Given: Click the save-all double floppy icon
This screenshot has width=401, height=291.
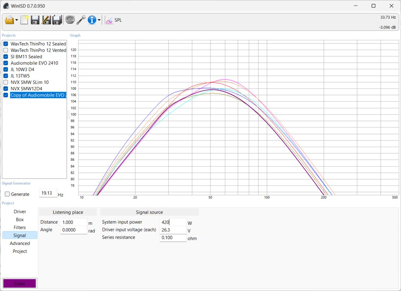Looking at the screenshot, I should (57, 20).
